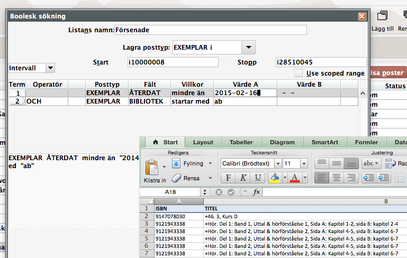Screen dimensions: 407x258
Task: Click the Listans namn text field
Action: (211, 30)
